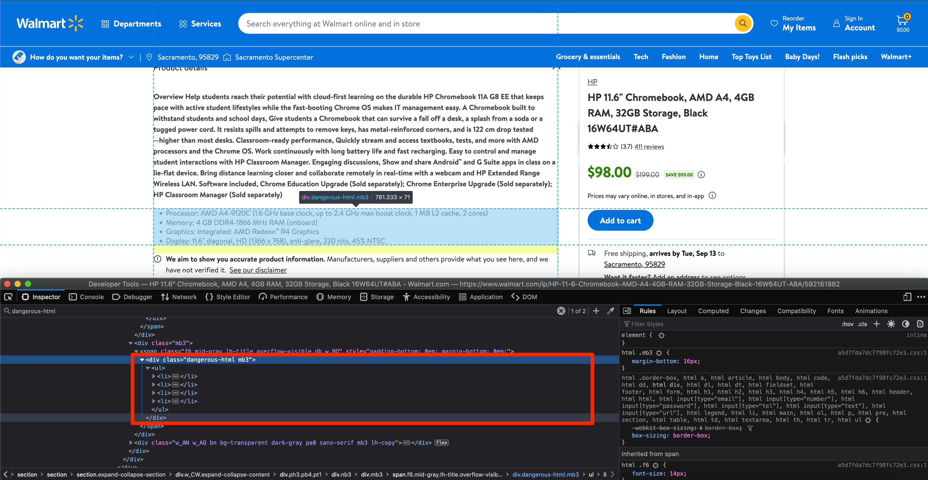Viewport: 928px width, 480px height.
Task: Open the Network tab
Action: 179,297
